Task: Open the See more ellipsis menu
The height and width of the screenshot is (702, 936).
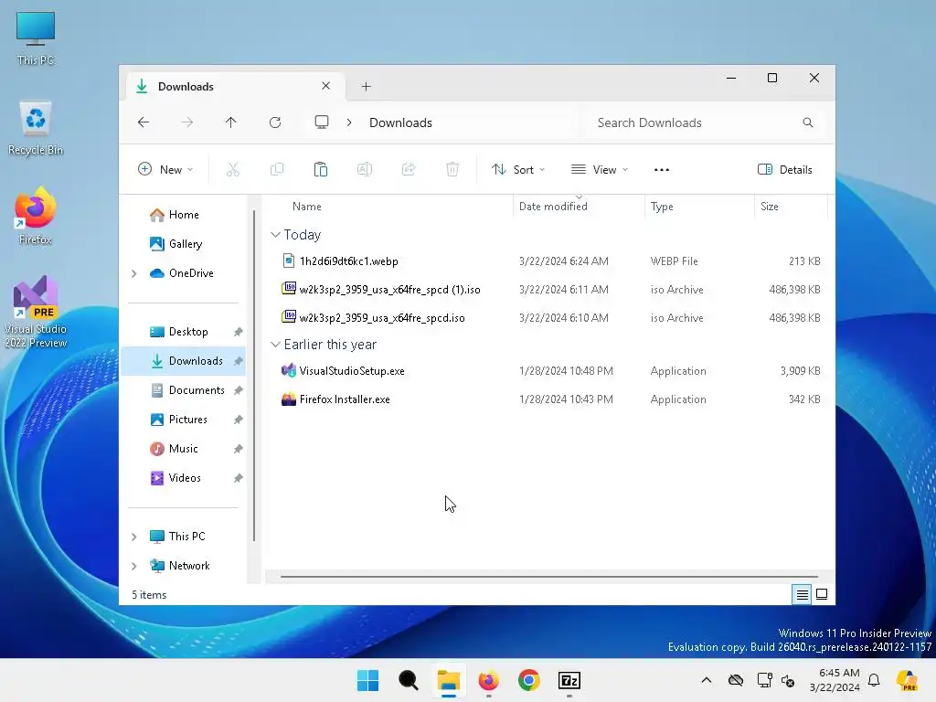Action: [x=662, y=169]
